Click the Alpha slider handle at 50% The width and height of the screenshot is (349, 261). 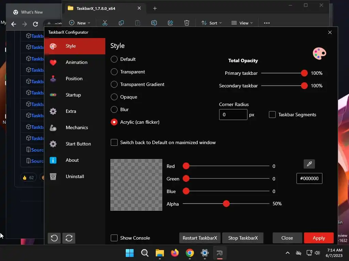click(226, 204)
